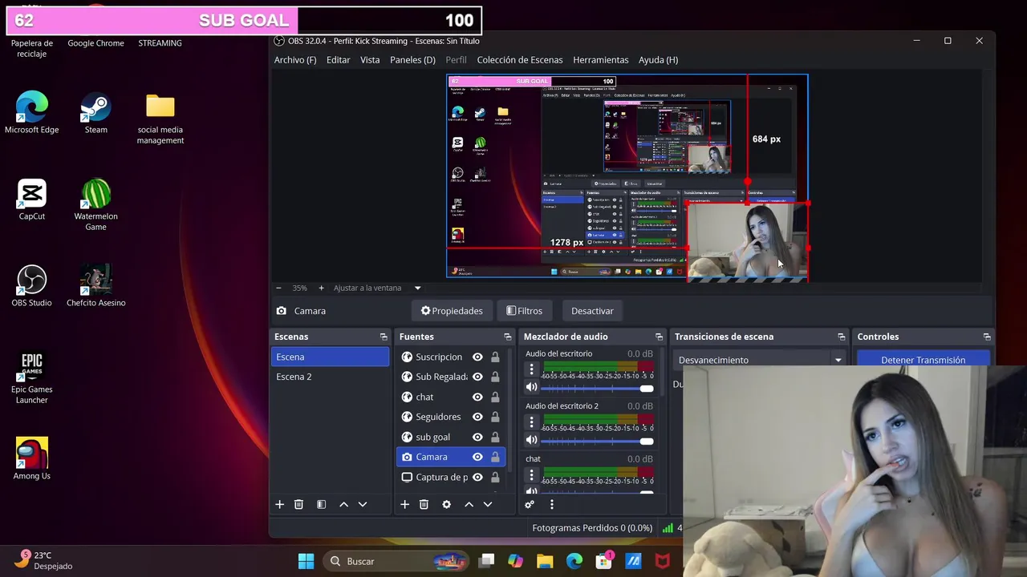Screen dimensions: 1027x577
Task: Open audio mixer three-dot menu at bottom
Action: (x=551, y=504)
